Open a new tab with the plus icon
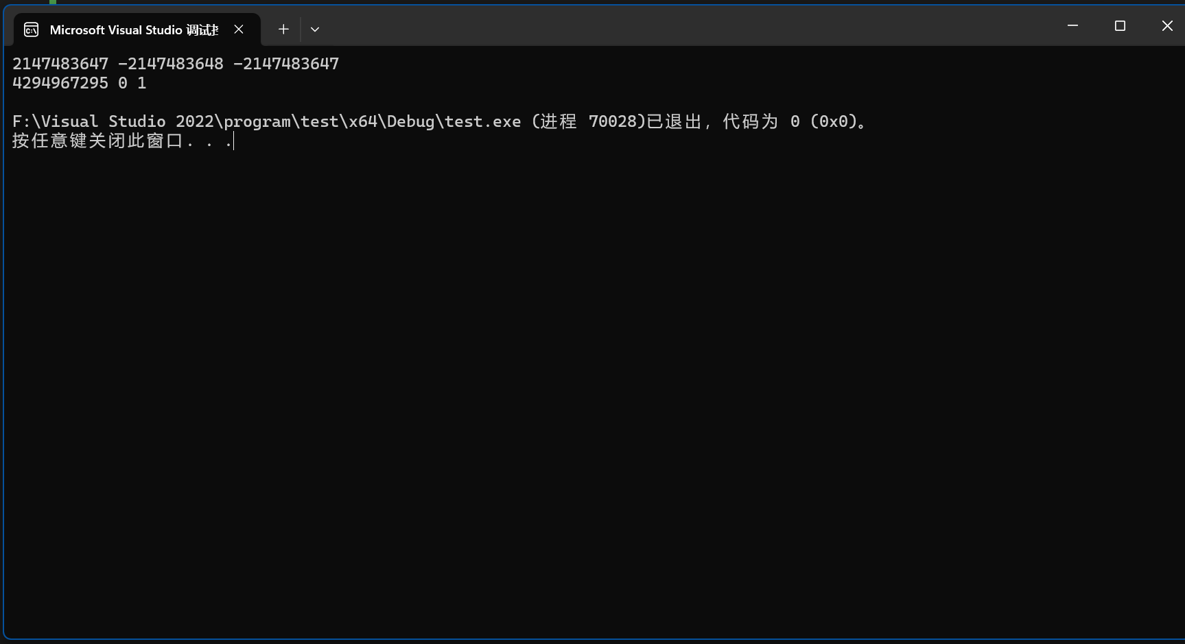This screenshot has height=644, width=1185. pyautogui.click(x=283, y=29)
